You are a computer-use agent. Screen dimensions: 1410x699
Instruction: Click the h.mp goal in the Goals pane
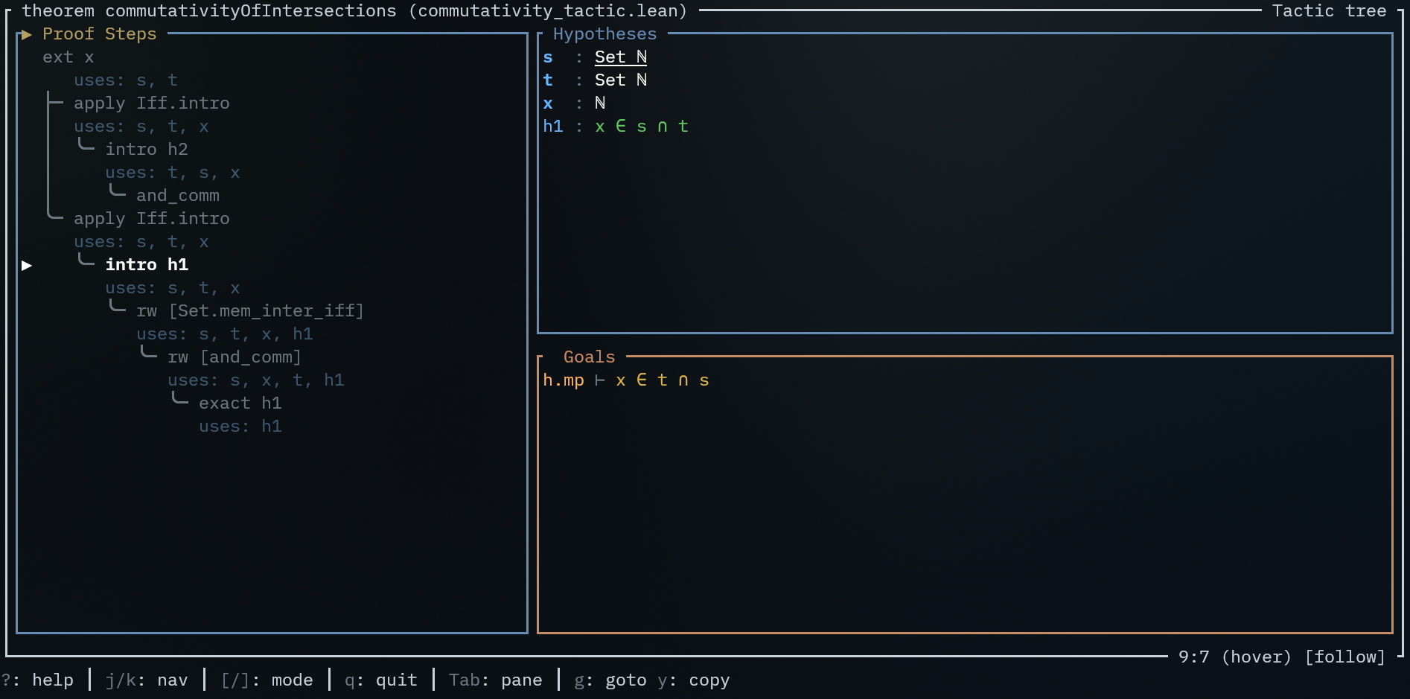[625, 380]
